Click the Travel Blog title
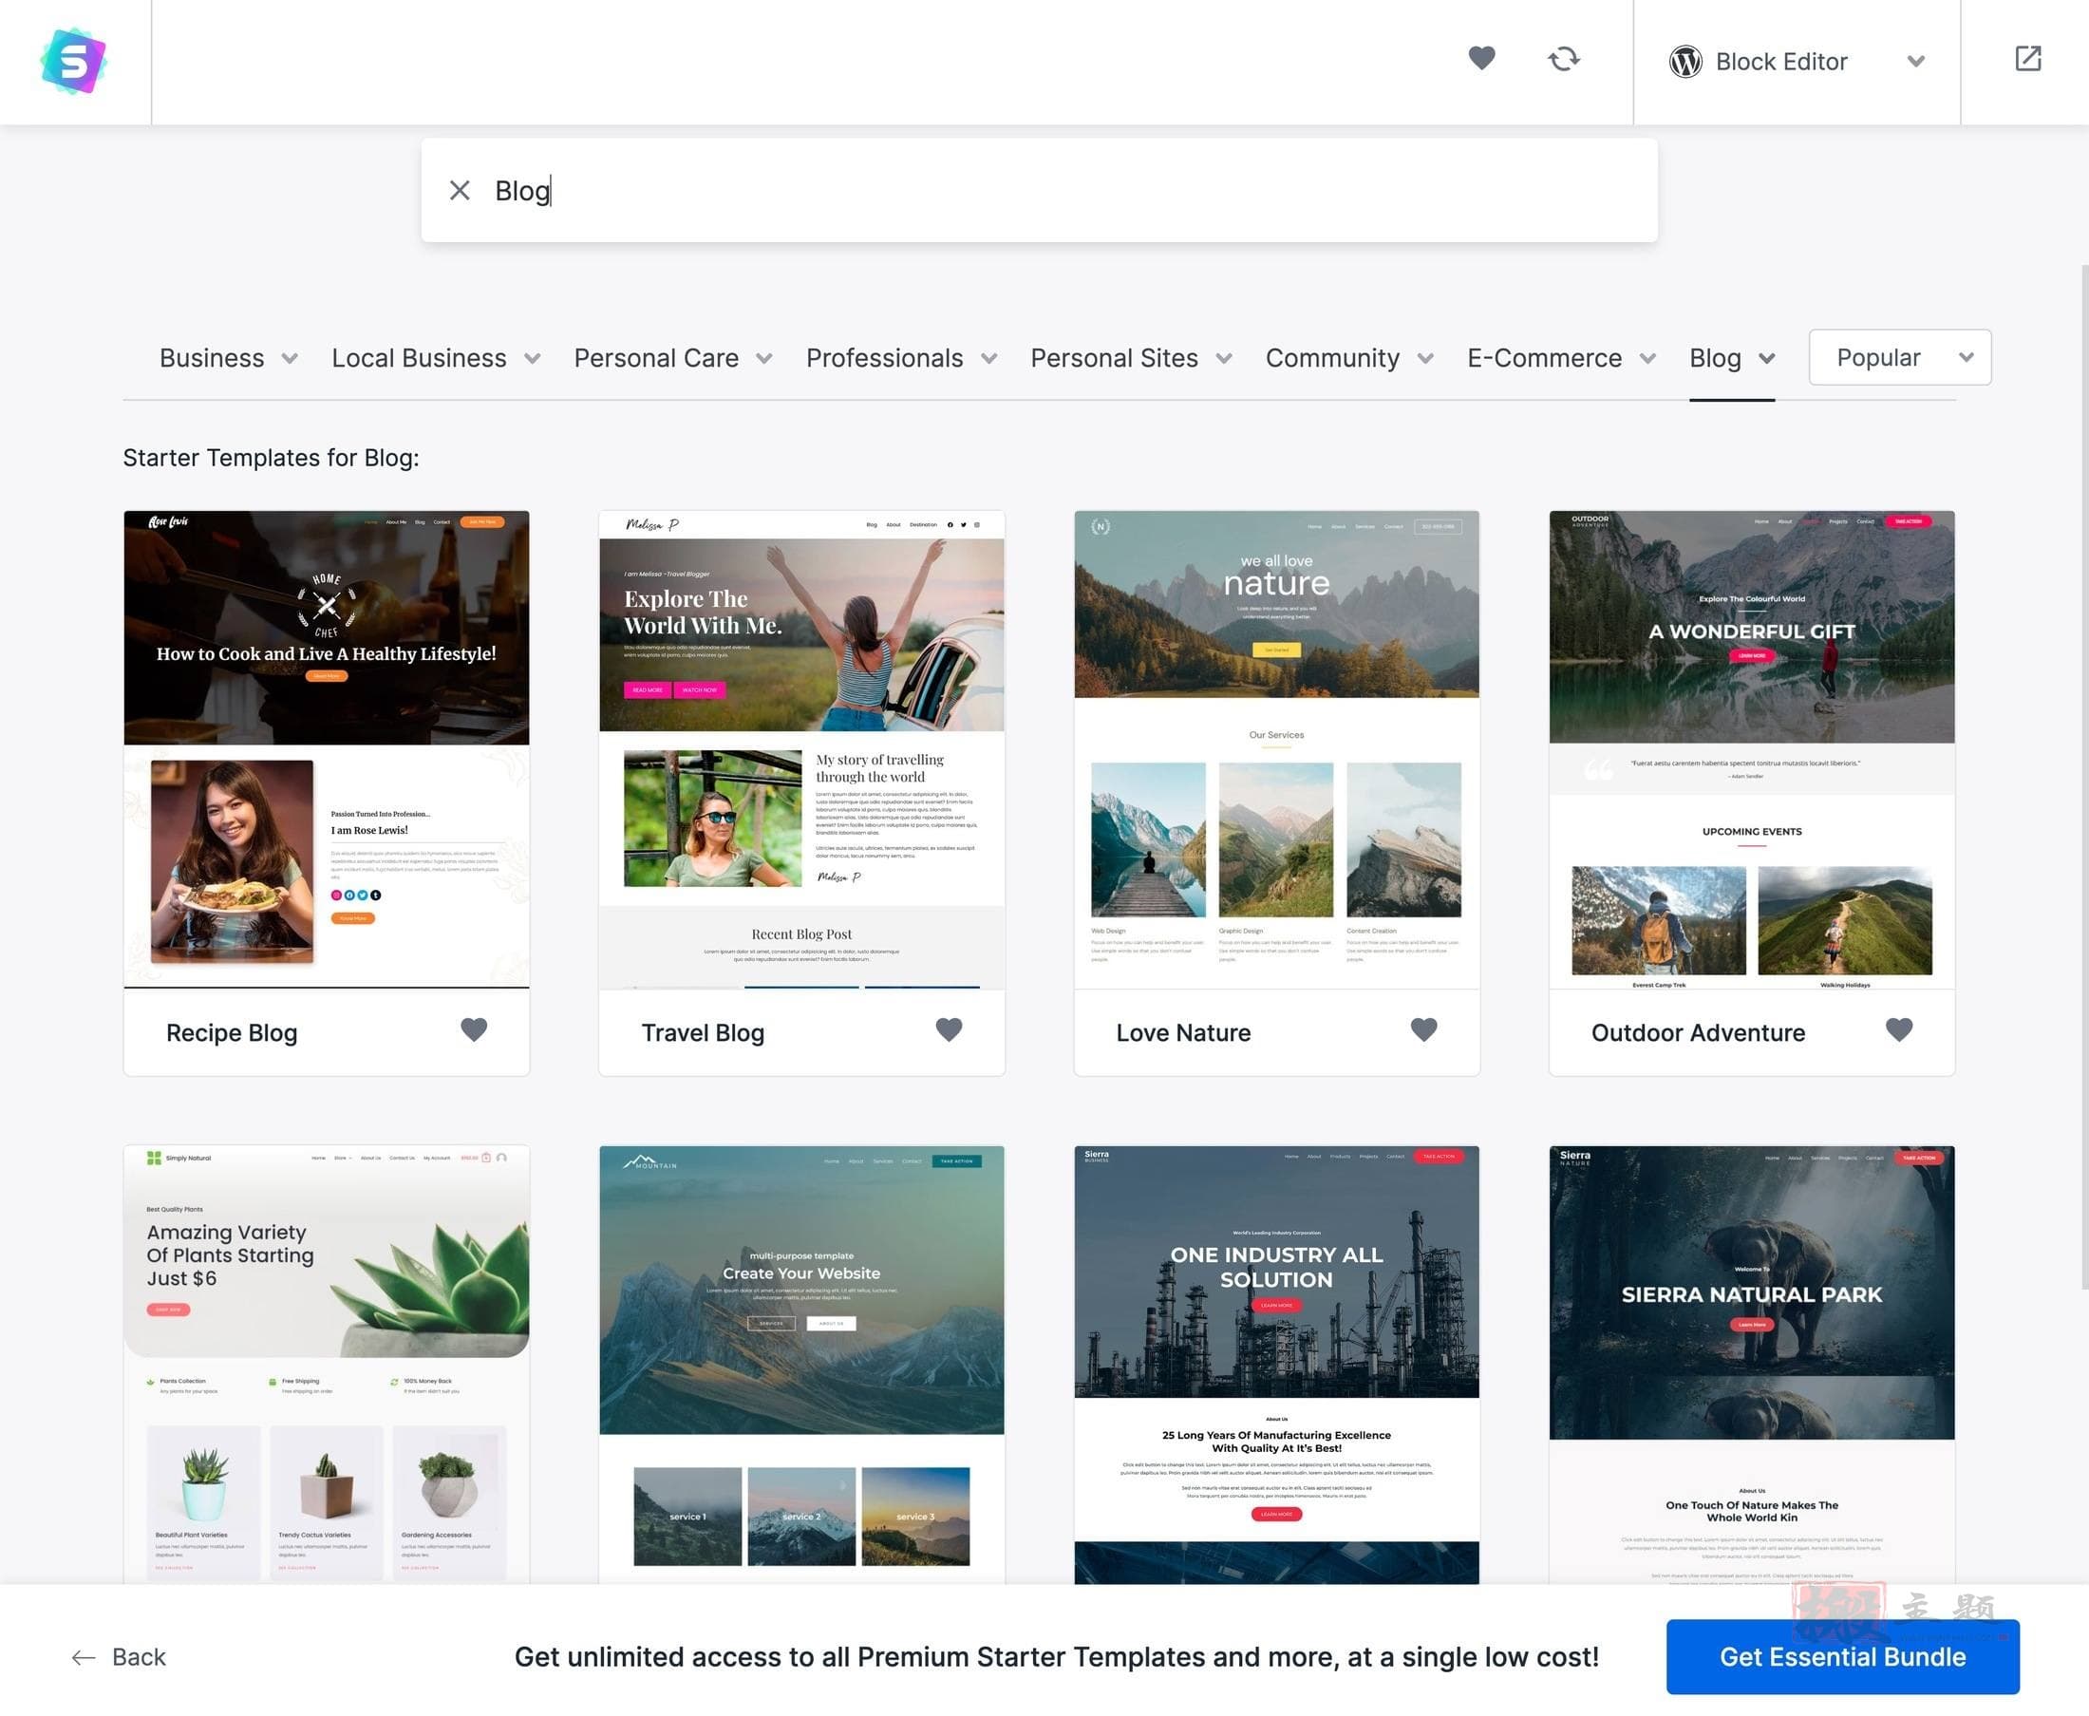Image resolution: width=2089 pixels, height=1716 pixels. (703, 1032)
